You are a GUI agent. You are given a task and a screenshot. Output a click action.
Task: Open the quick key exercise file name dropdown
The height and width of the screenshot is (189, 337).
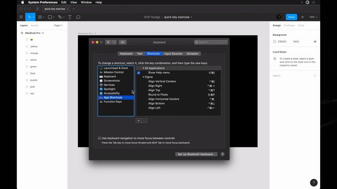coord(178,17)
